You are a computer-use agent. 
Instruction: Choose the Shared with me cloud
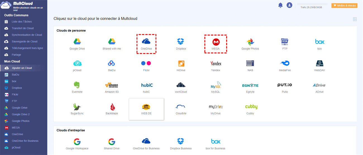[112, 42]
